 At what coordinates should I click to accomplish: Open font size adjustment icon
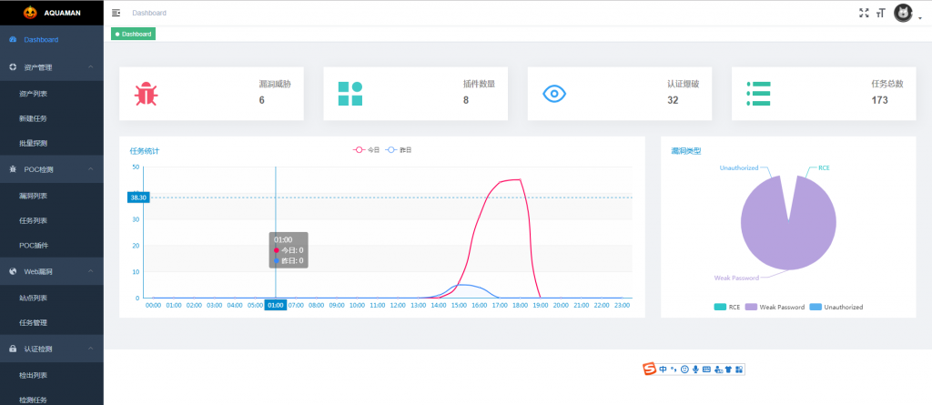coord(881,13)
